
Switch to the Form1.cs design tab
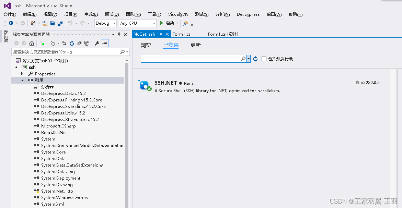pos(223,34)
